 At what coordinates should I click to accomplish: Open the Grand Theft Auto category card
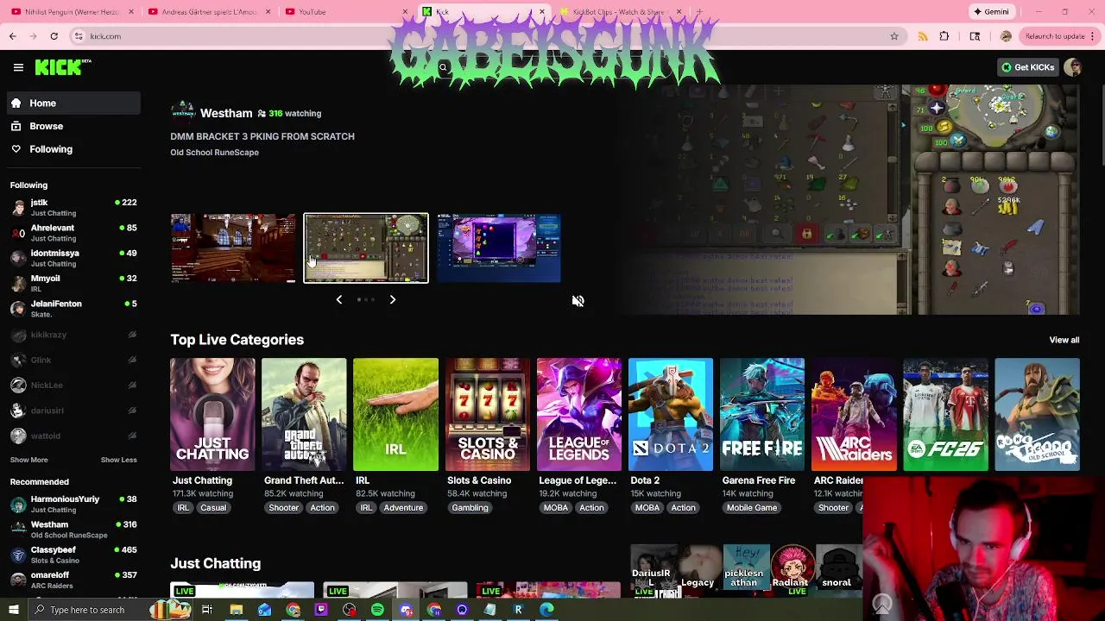click(x=304, y=415)
